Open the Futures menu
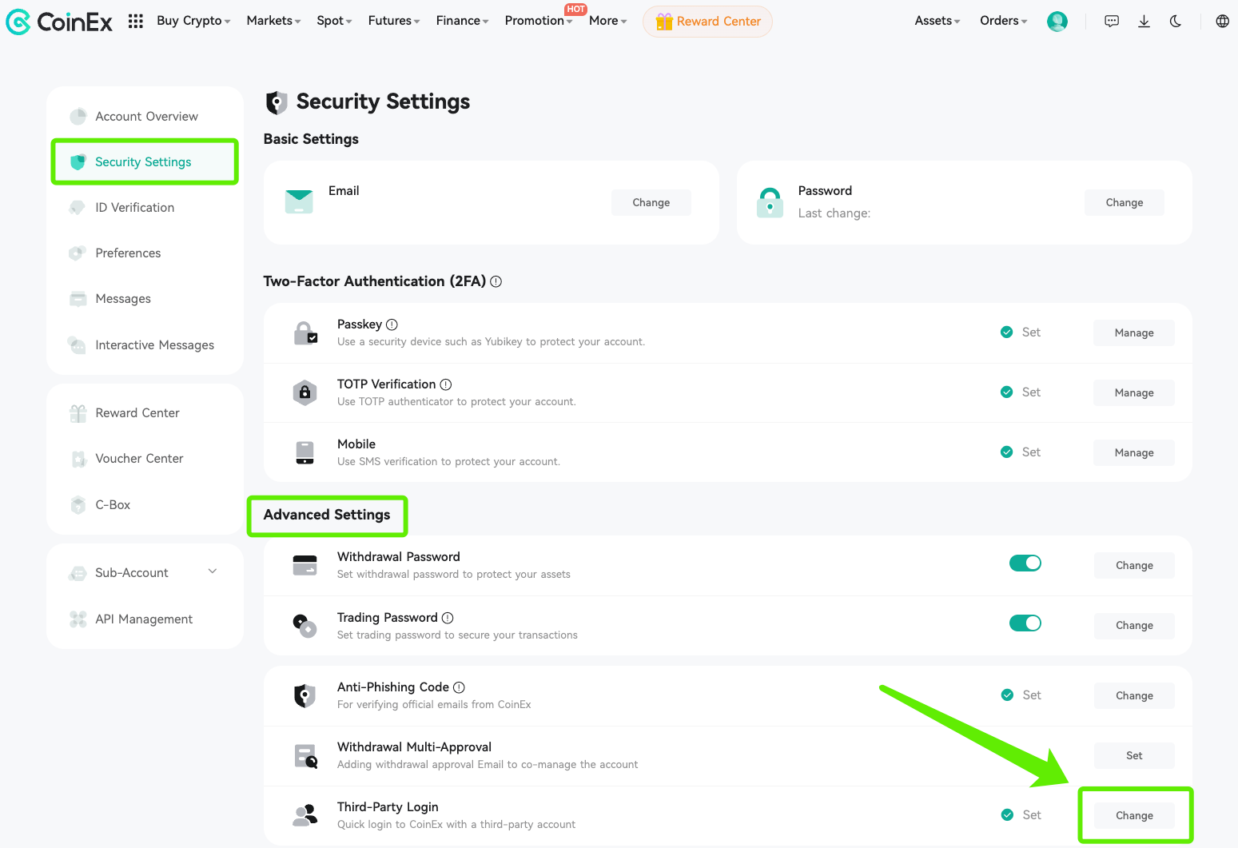Image resolution: width=1238 pixels, height=848 pixels. (392, 21)
